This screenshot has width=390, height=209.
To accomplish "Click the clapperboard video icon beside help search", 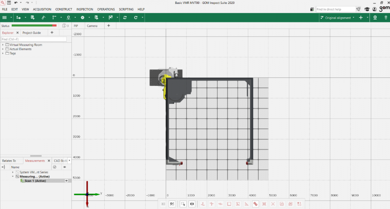I will pos(312,9).
